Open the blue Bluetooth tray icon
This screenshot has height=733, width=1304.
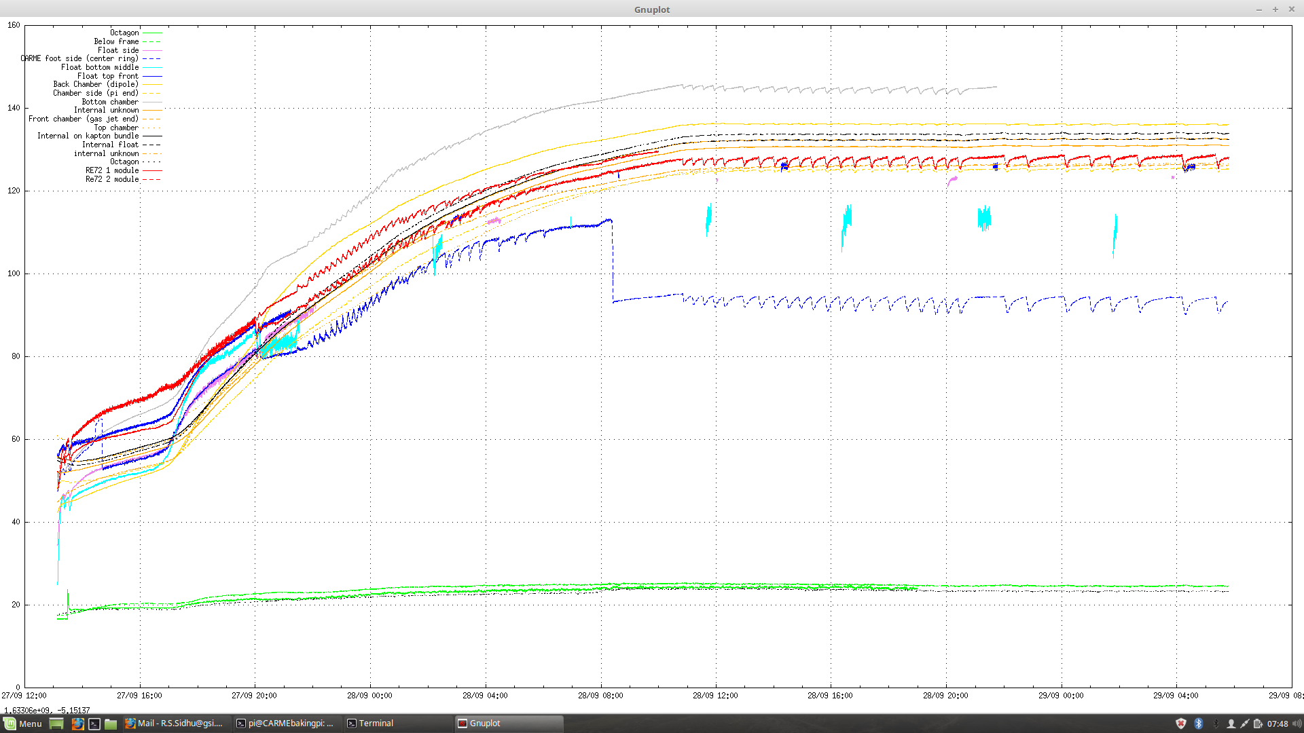(1199, 723)
